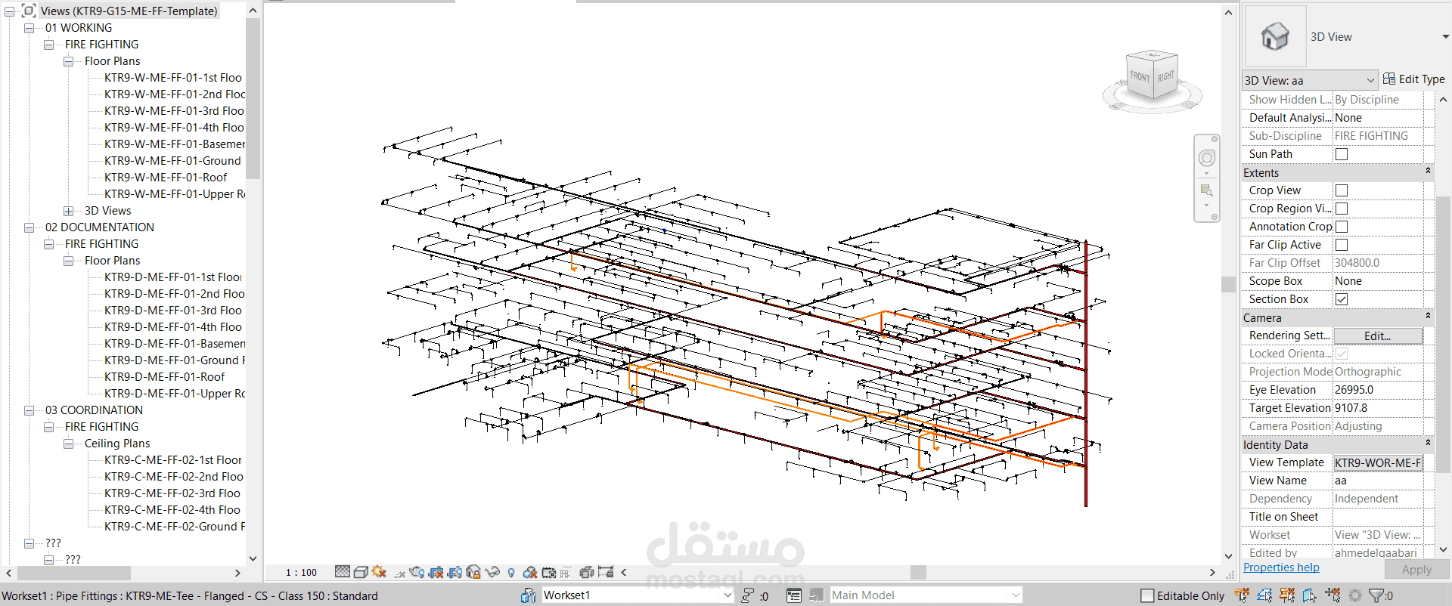
Task: Click Temporary Hide/Isolate glasses icon
Action: coord(492,572)
